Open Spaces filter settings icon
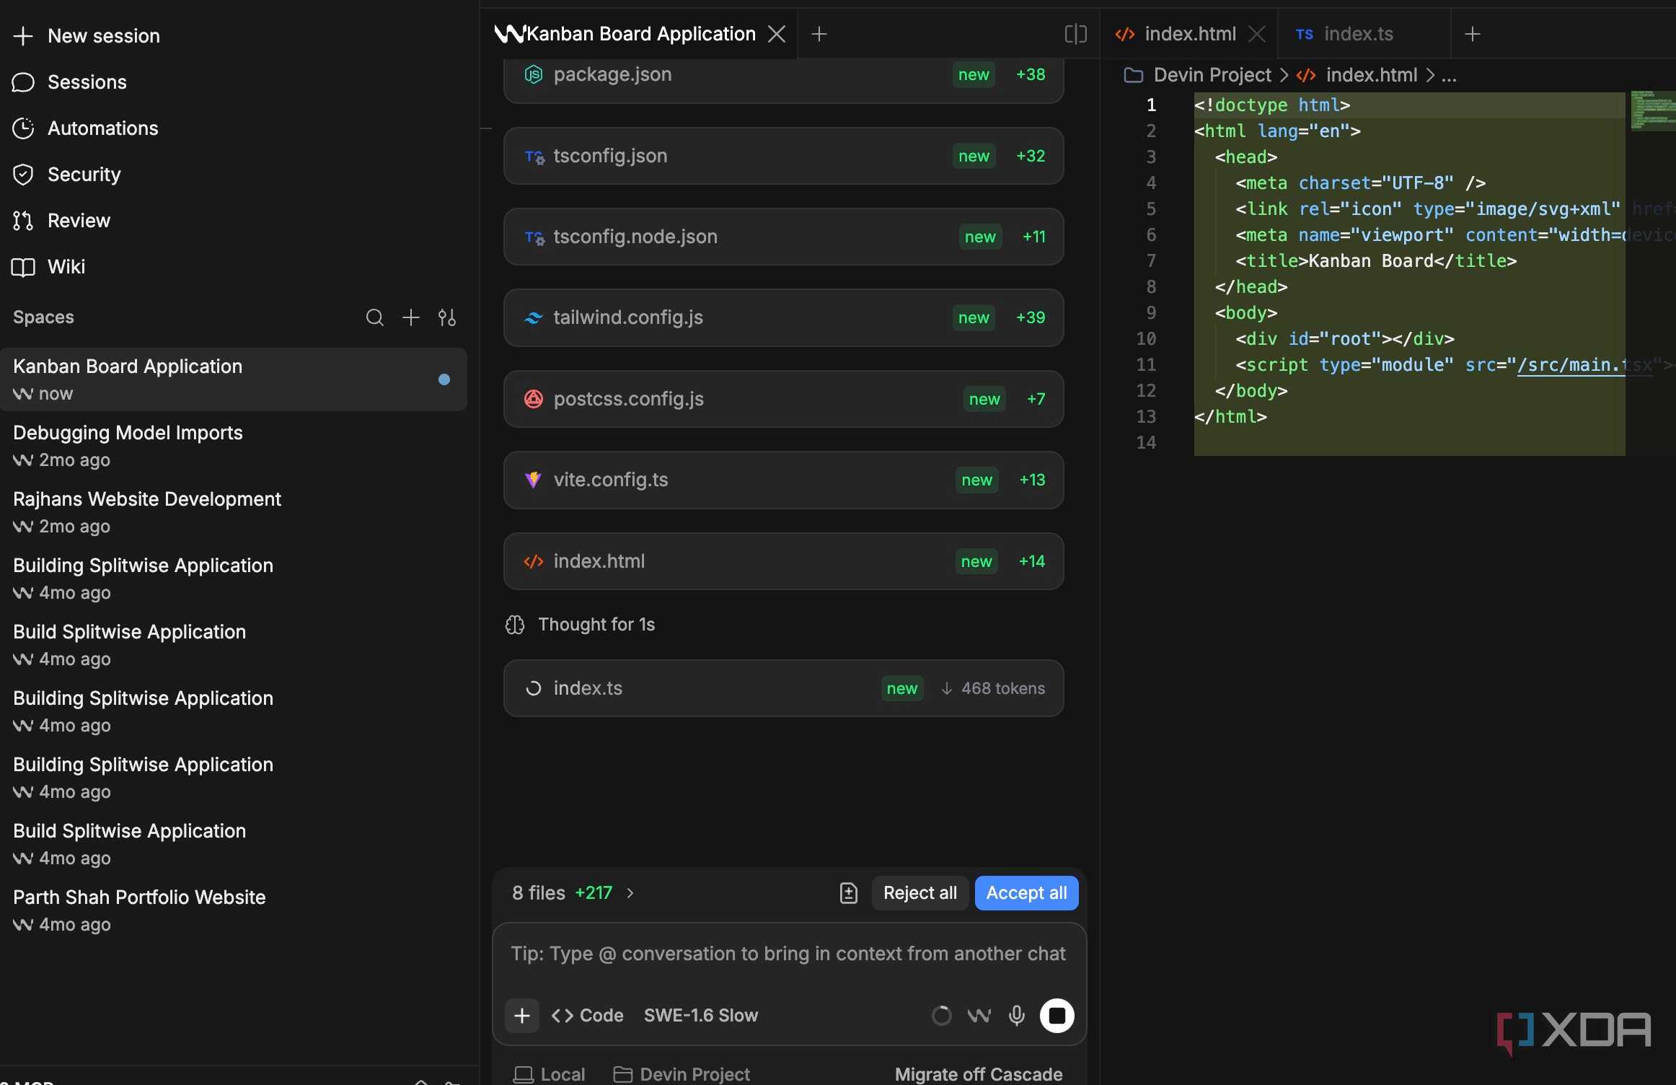This screenshot has width=1676, height=1085. coord(447,317)
